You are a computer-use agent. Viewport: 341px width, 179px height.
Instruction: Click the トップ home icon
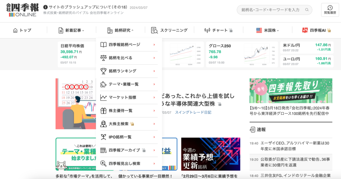pos(15,30)
